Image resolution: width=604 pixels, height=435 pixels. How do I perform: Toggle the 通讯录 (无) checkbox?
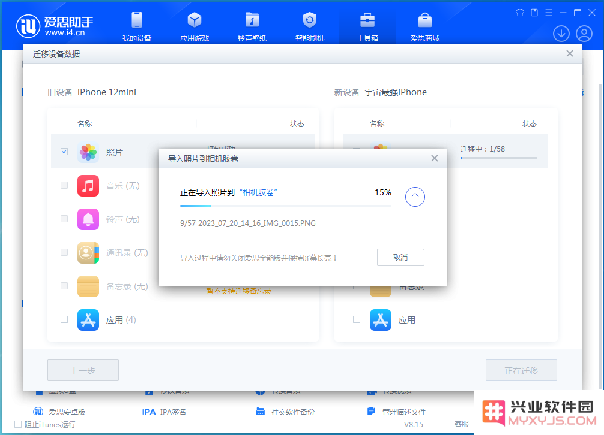click(64, 252)
